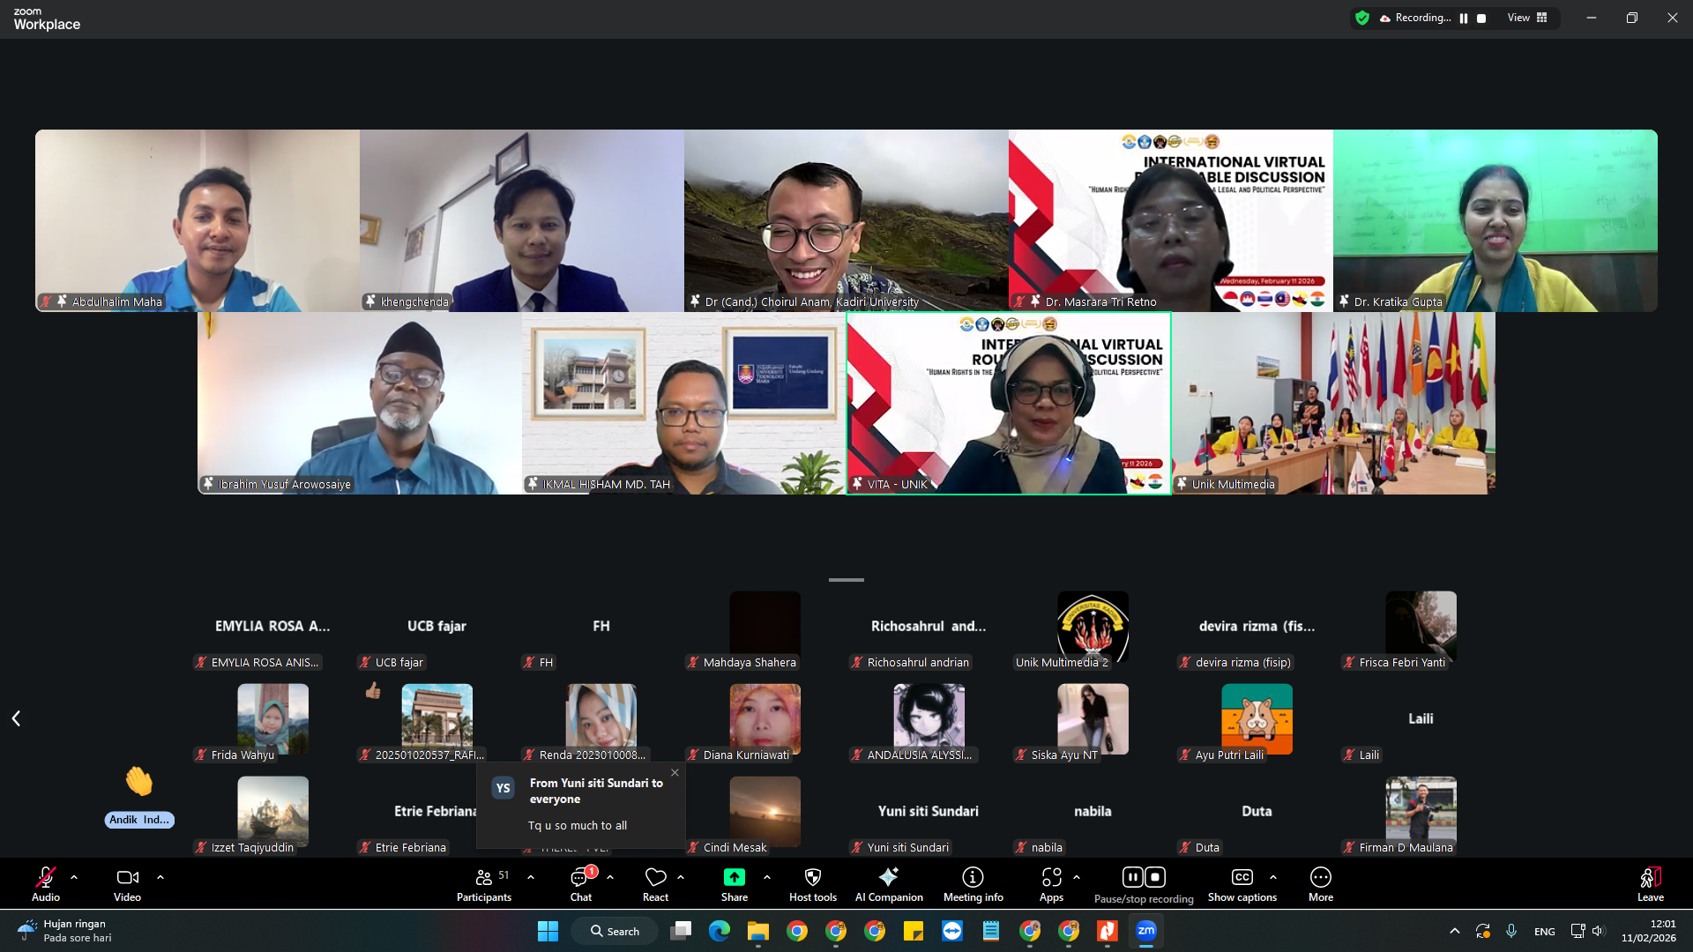The image size is (1693, 952).
Task: Expand video options arrow next to Video
Action: click(x=160, y=877)
